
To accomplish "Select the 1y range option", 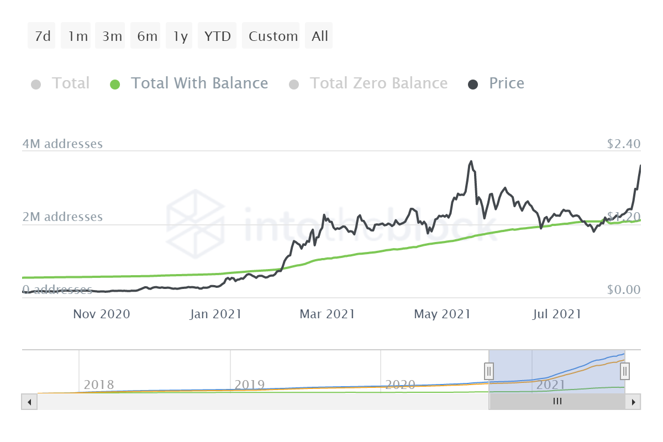I will [x=180, y=36].
